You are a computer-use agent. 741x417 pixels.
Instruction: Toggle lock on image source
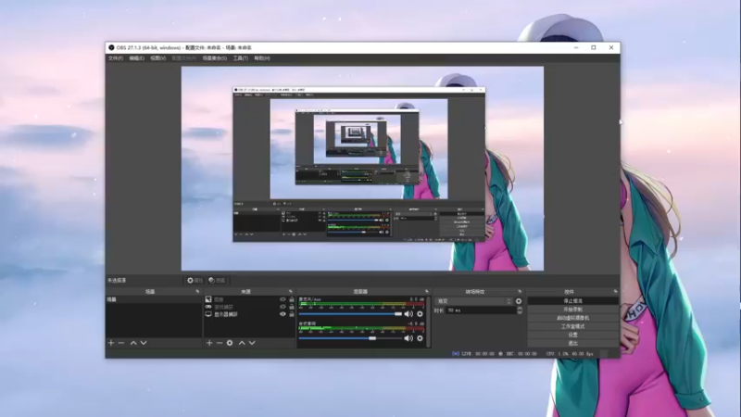(292, 299)
